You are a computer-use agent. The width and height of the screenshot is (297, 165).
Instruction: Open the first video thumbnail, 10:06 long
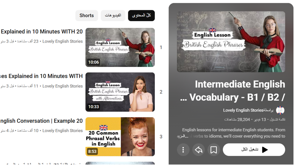pos(120,47)
